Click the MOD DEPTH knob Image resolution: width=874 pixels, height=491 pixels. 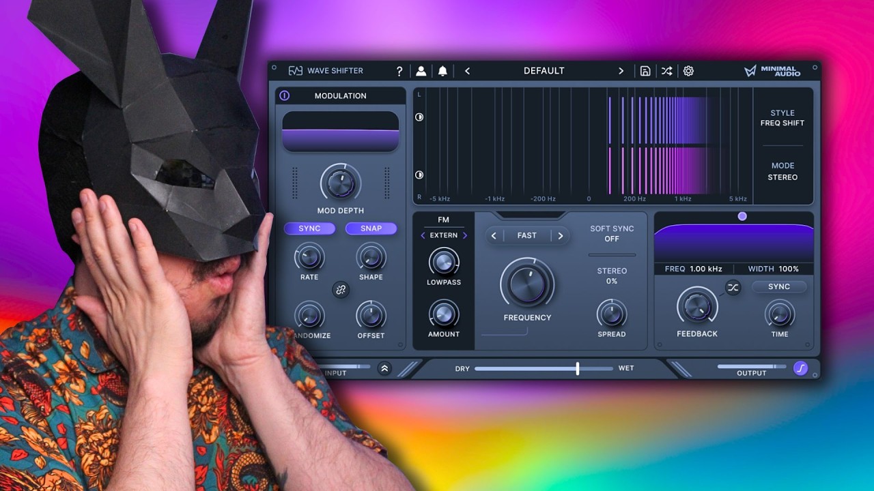point(340,183)
